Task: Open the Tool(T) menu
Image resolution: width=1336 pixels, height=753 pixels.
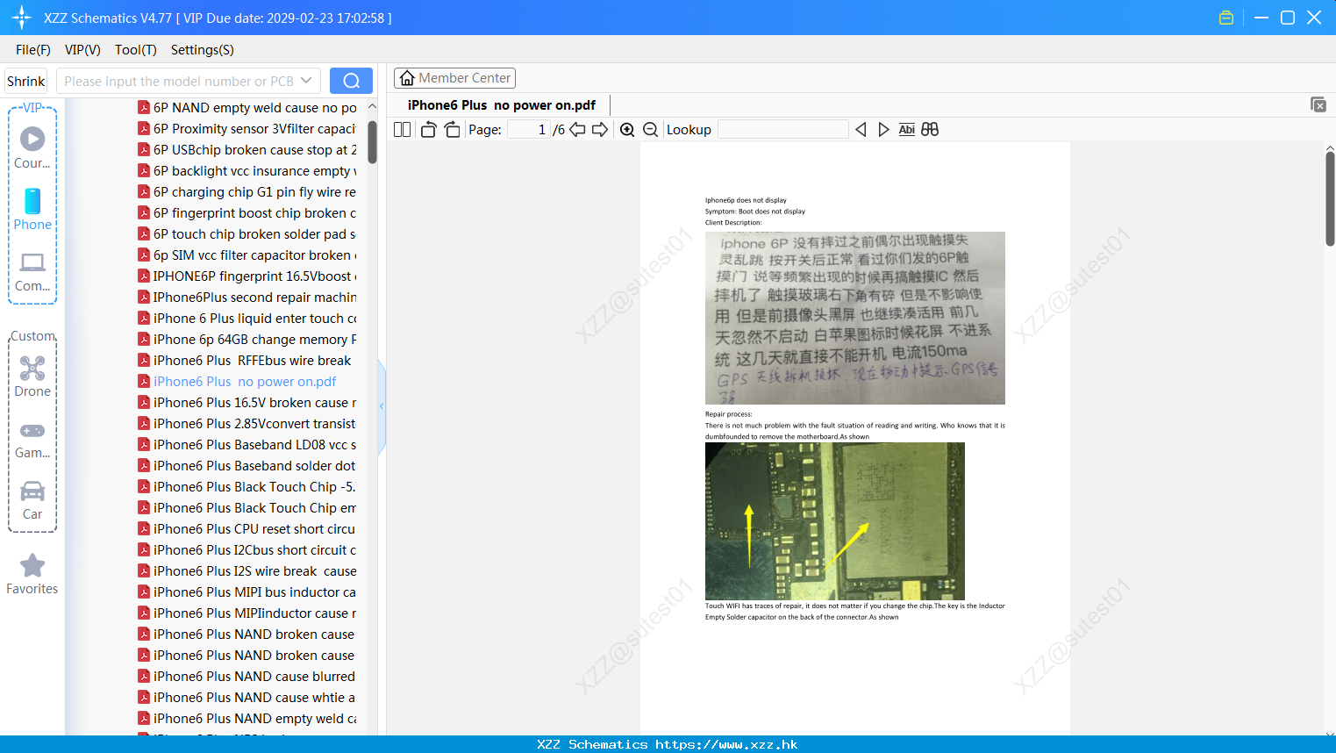Action: pos(136,50)
